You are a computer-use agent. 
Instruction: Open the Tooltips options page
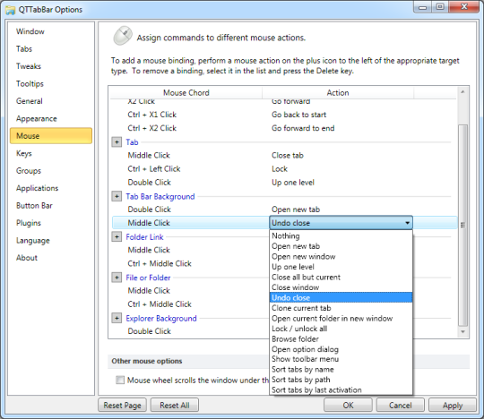tap(51, 83)
